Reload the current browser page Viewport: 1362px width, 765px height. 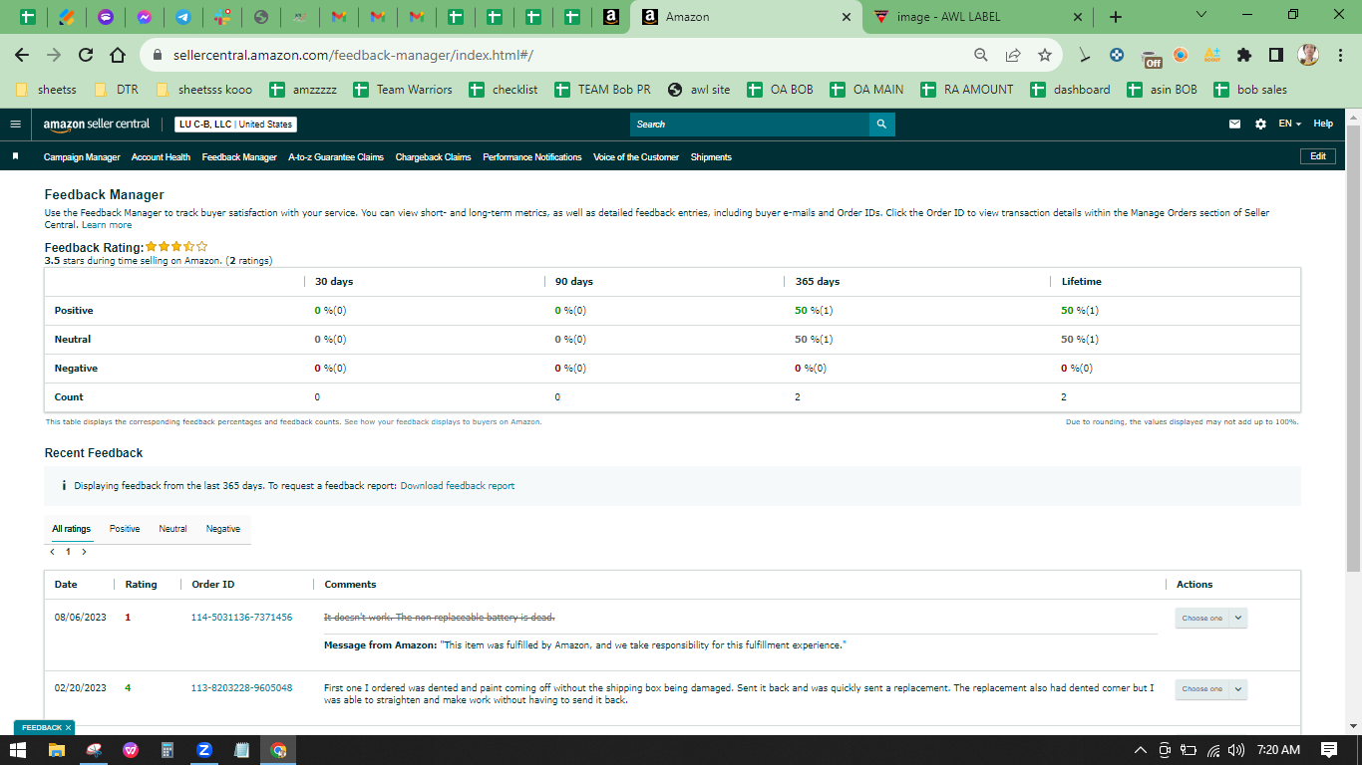(x=86, y=56)
